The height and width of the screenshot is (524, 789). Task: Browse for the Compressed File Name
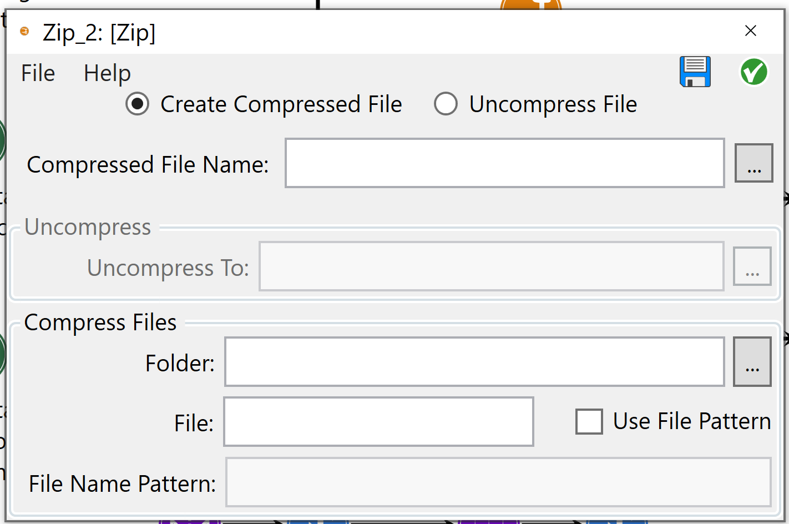click(753, 163)
